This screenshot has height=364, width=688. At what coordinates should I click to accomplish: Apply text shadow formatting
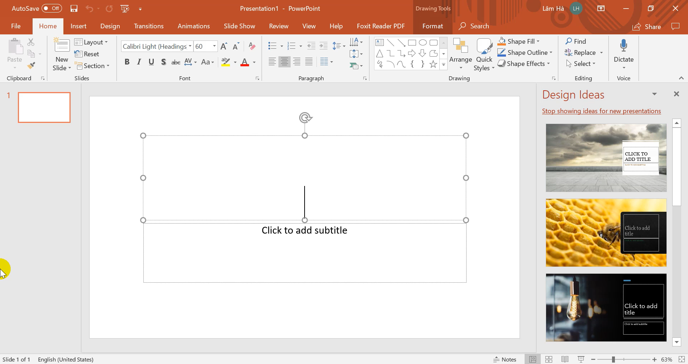tap(163, 62)
